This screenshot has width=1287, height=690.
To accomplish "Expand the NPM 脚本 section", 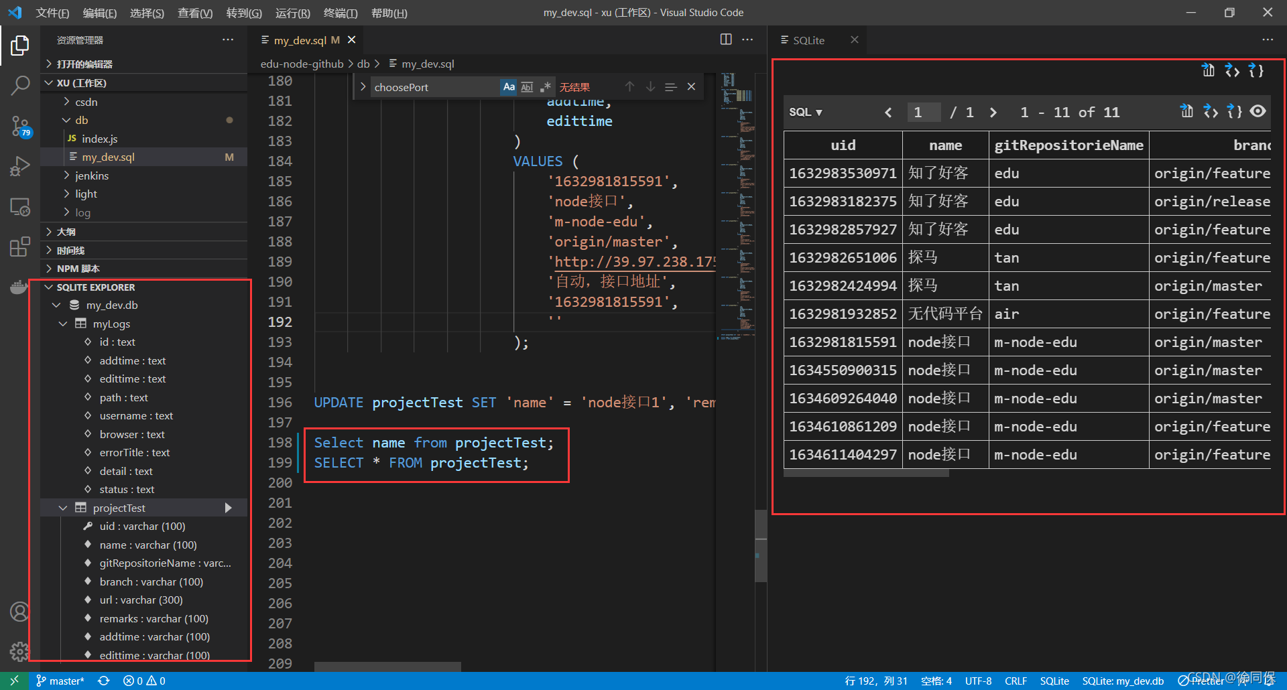I will pos(144,268).
